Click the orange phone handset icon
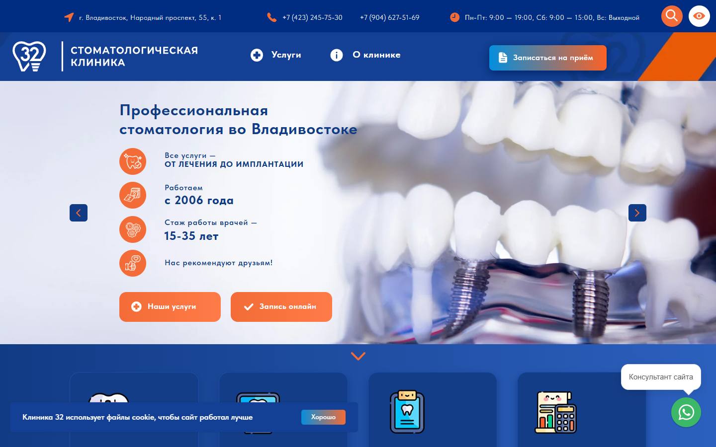 tap(271, 17)
